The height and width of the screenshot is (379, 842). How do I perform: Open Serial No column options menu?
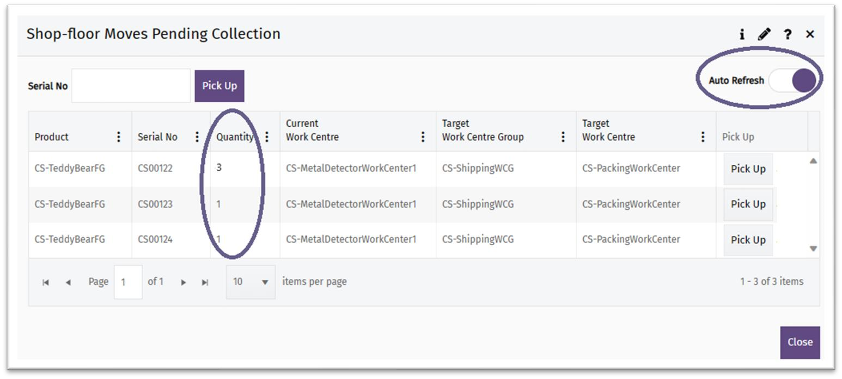tap(197, 137)
